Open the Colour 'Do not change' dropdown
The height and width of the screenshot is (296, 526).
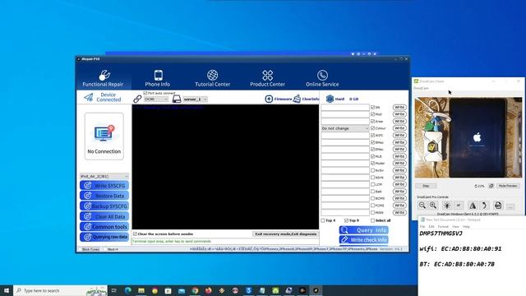pyautogui.click(x=345, y=128)
